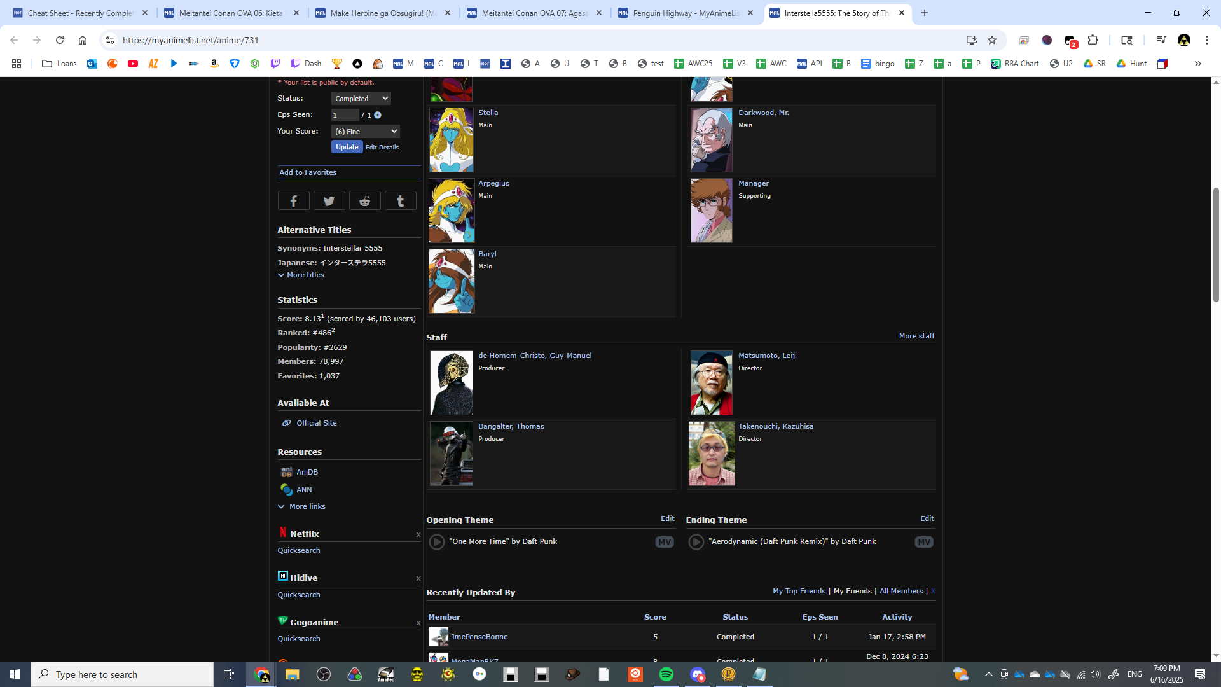
Task: Open the More staff link
Action: (x=916, y=336)
